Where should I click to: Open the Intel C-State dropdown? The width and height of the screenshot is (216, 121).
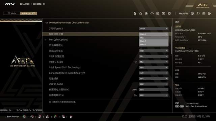(x=154, y=62)
